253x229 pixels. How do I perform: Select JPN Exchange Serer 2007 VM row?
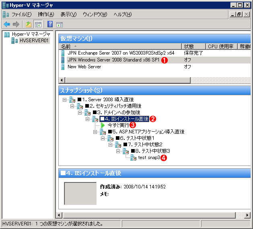[154, 53]
